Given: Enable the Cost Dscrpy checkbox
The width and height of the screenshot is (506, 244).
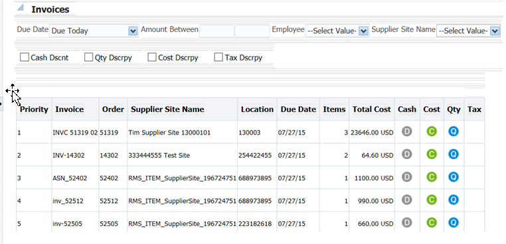Looking at the screenshot, I should [x=152, y=58].
